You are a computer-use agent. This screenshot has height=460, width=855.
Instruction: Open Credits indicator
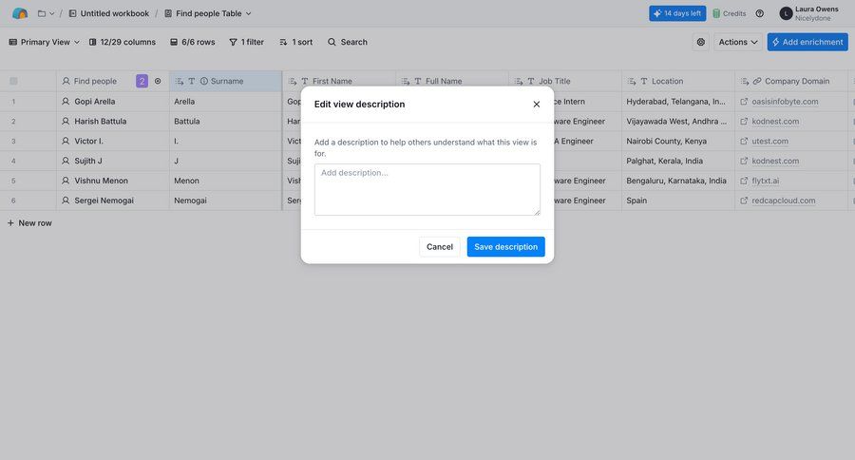pyautogui.click(x=729, y=13)
